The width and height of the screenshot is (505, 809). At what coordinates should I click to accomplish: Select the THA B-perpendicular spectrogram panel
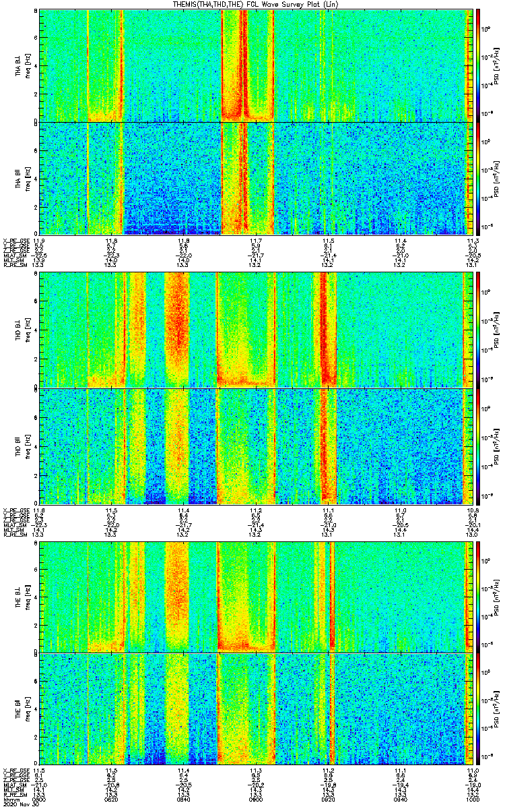click(x=257, y=65)
